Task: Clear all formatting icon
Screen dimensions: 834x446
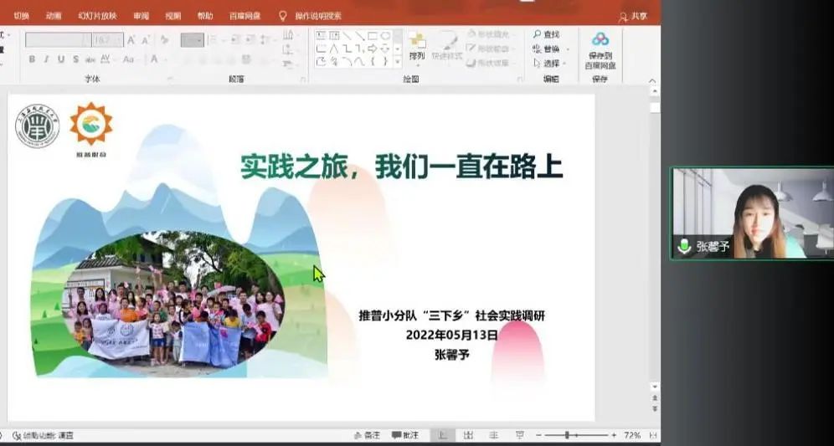Action: tap(164, 40)
